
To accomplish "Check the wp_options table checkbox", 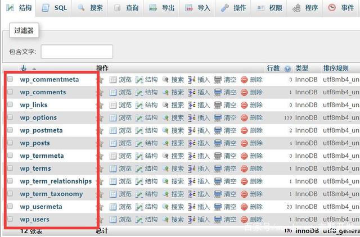I will 10,117.
